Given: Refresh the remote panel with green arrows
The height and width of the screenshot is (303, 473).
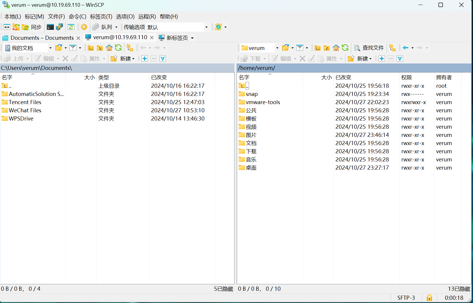Looking at the screenshot, I should click(345, 48).
